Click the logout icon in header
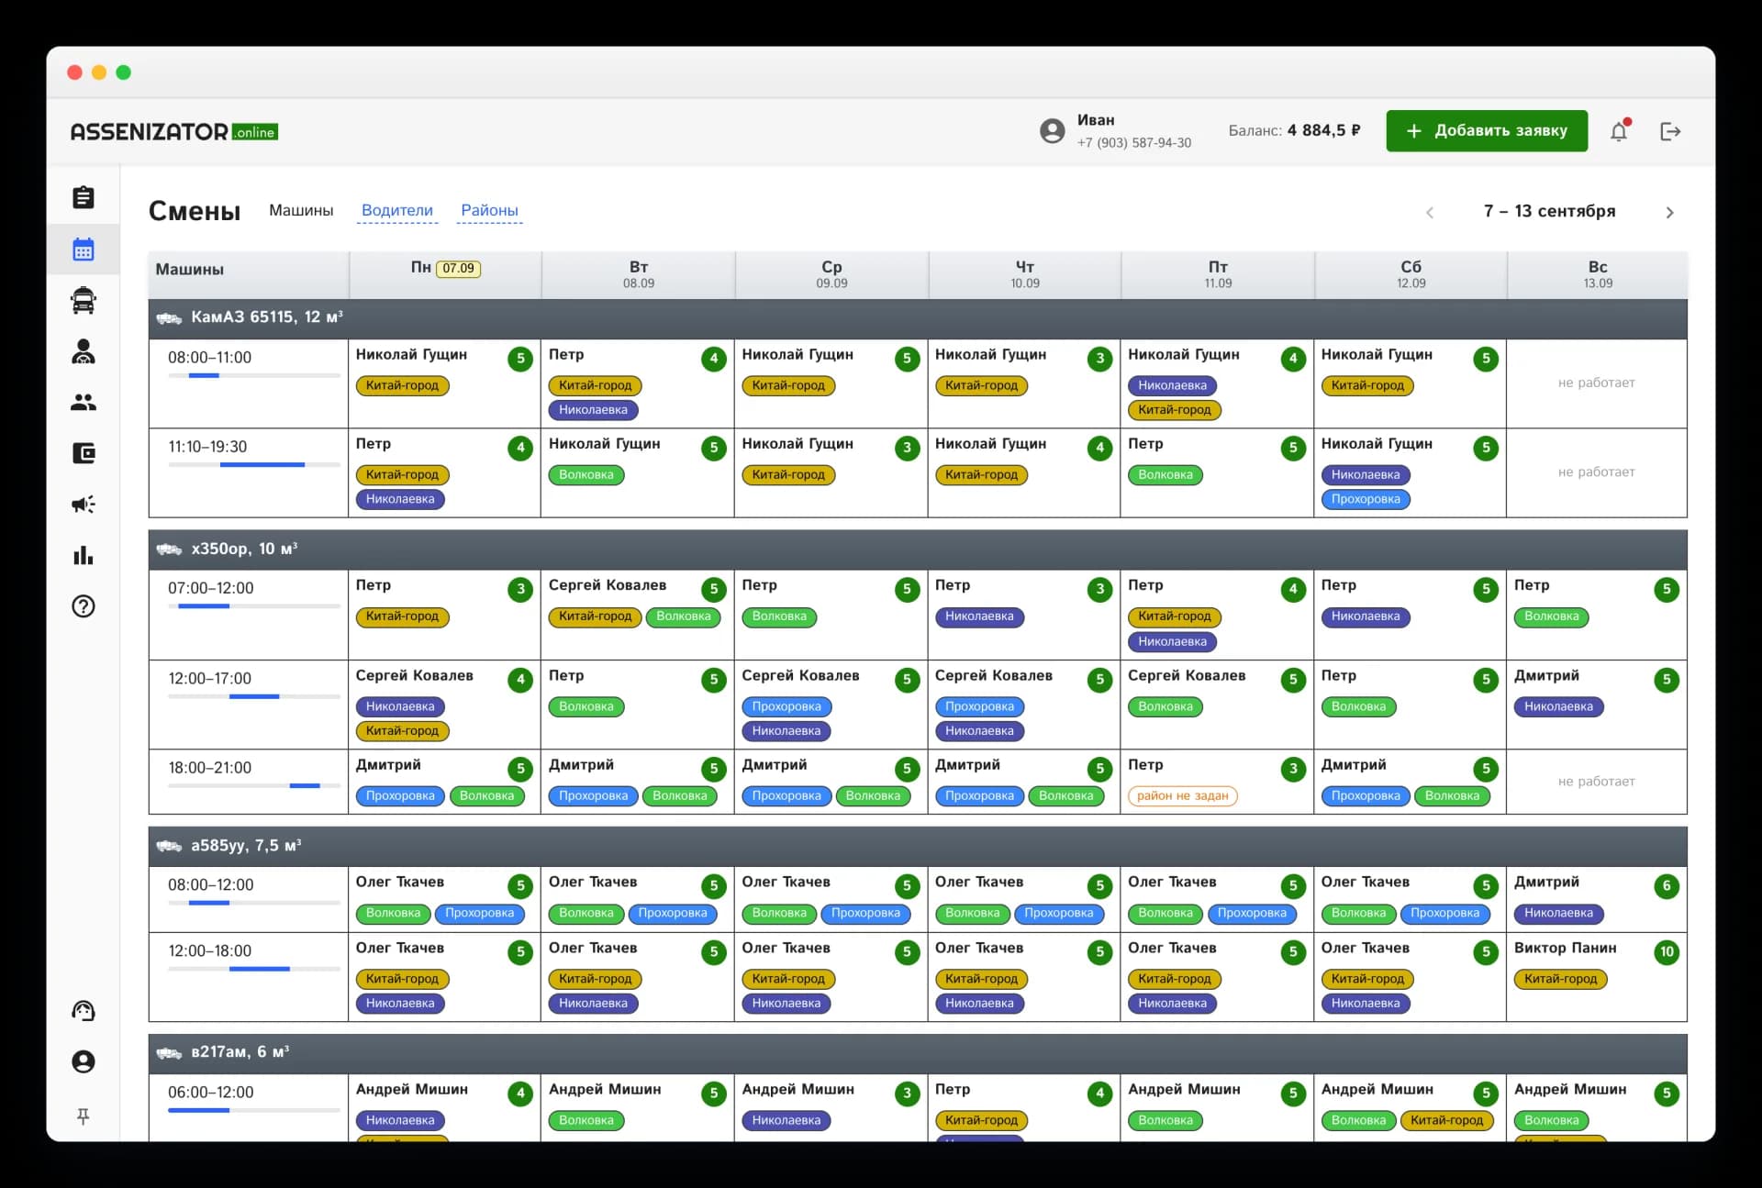1762x1188 pixels. pos(1670,131)
